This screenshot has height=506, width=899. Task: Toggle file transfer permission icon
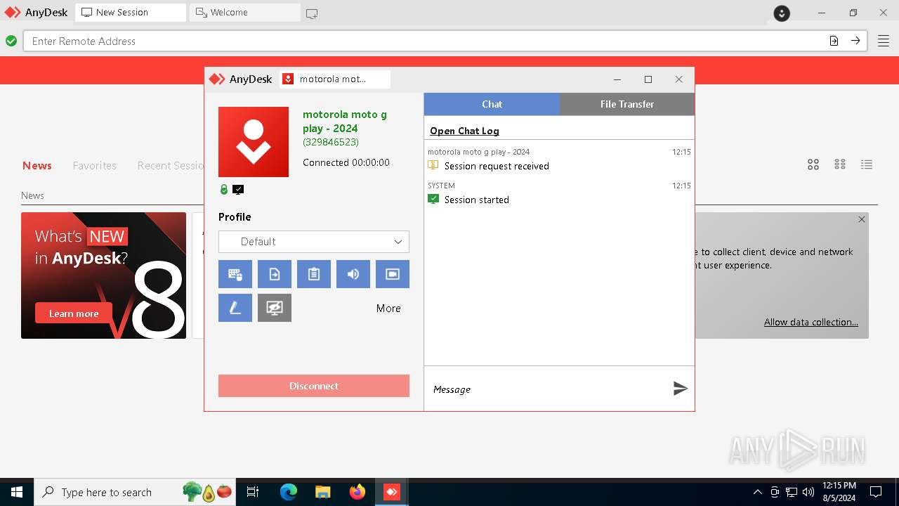click(275, 274)
